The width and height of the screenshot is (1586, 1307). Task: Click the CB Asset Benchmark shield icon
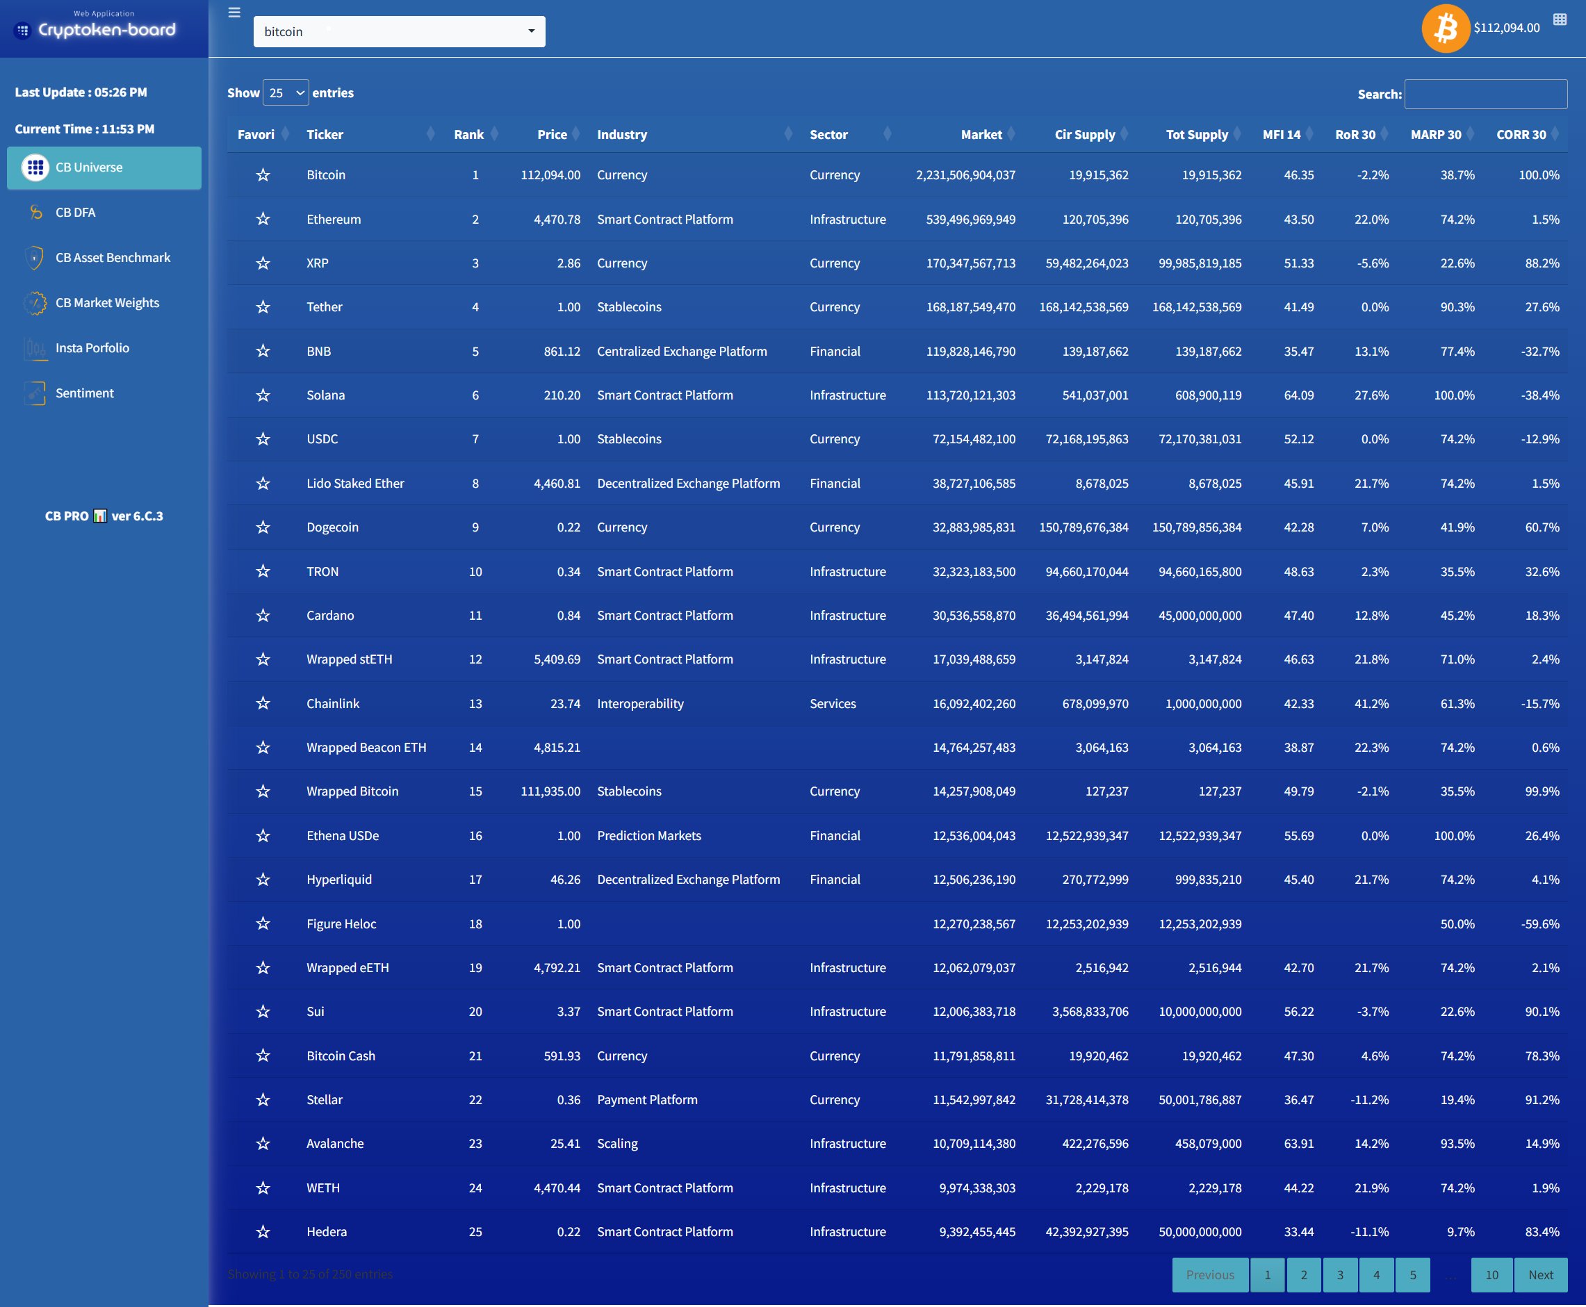[x=35, y=258]
